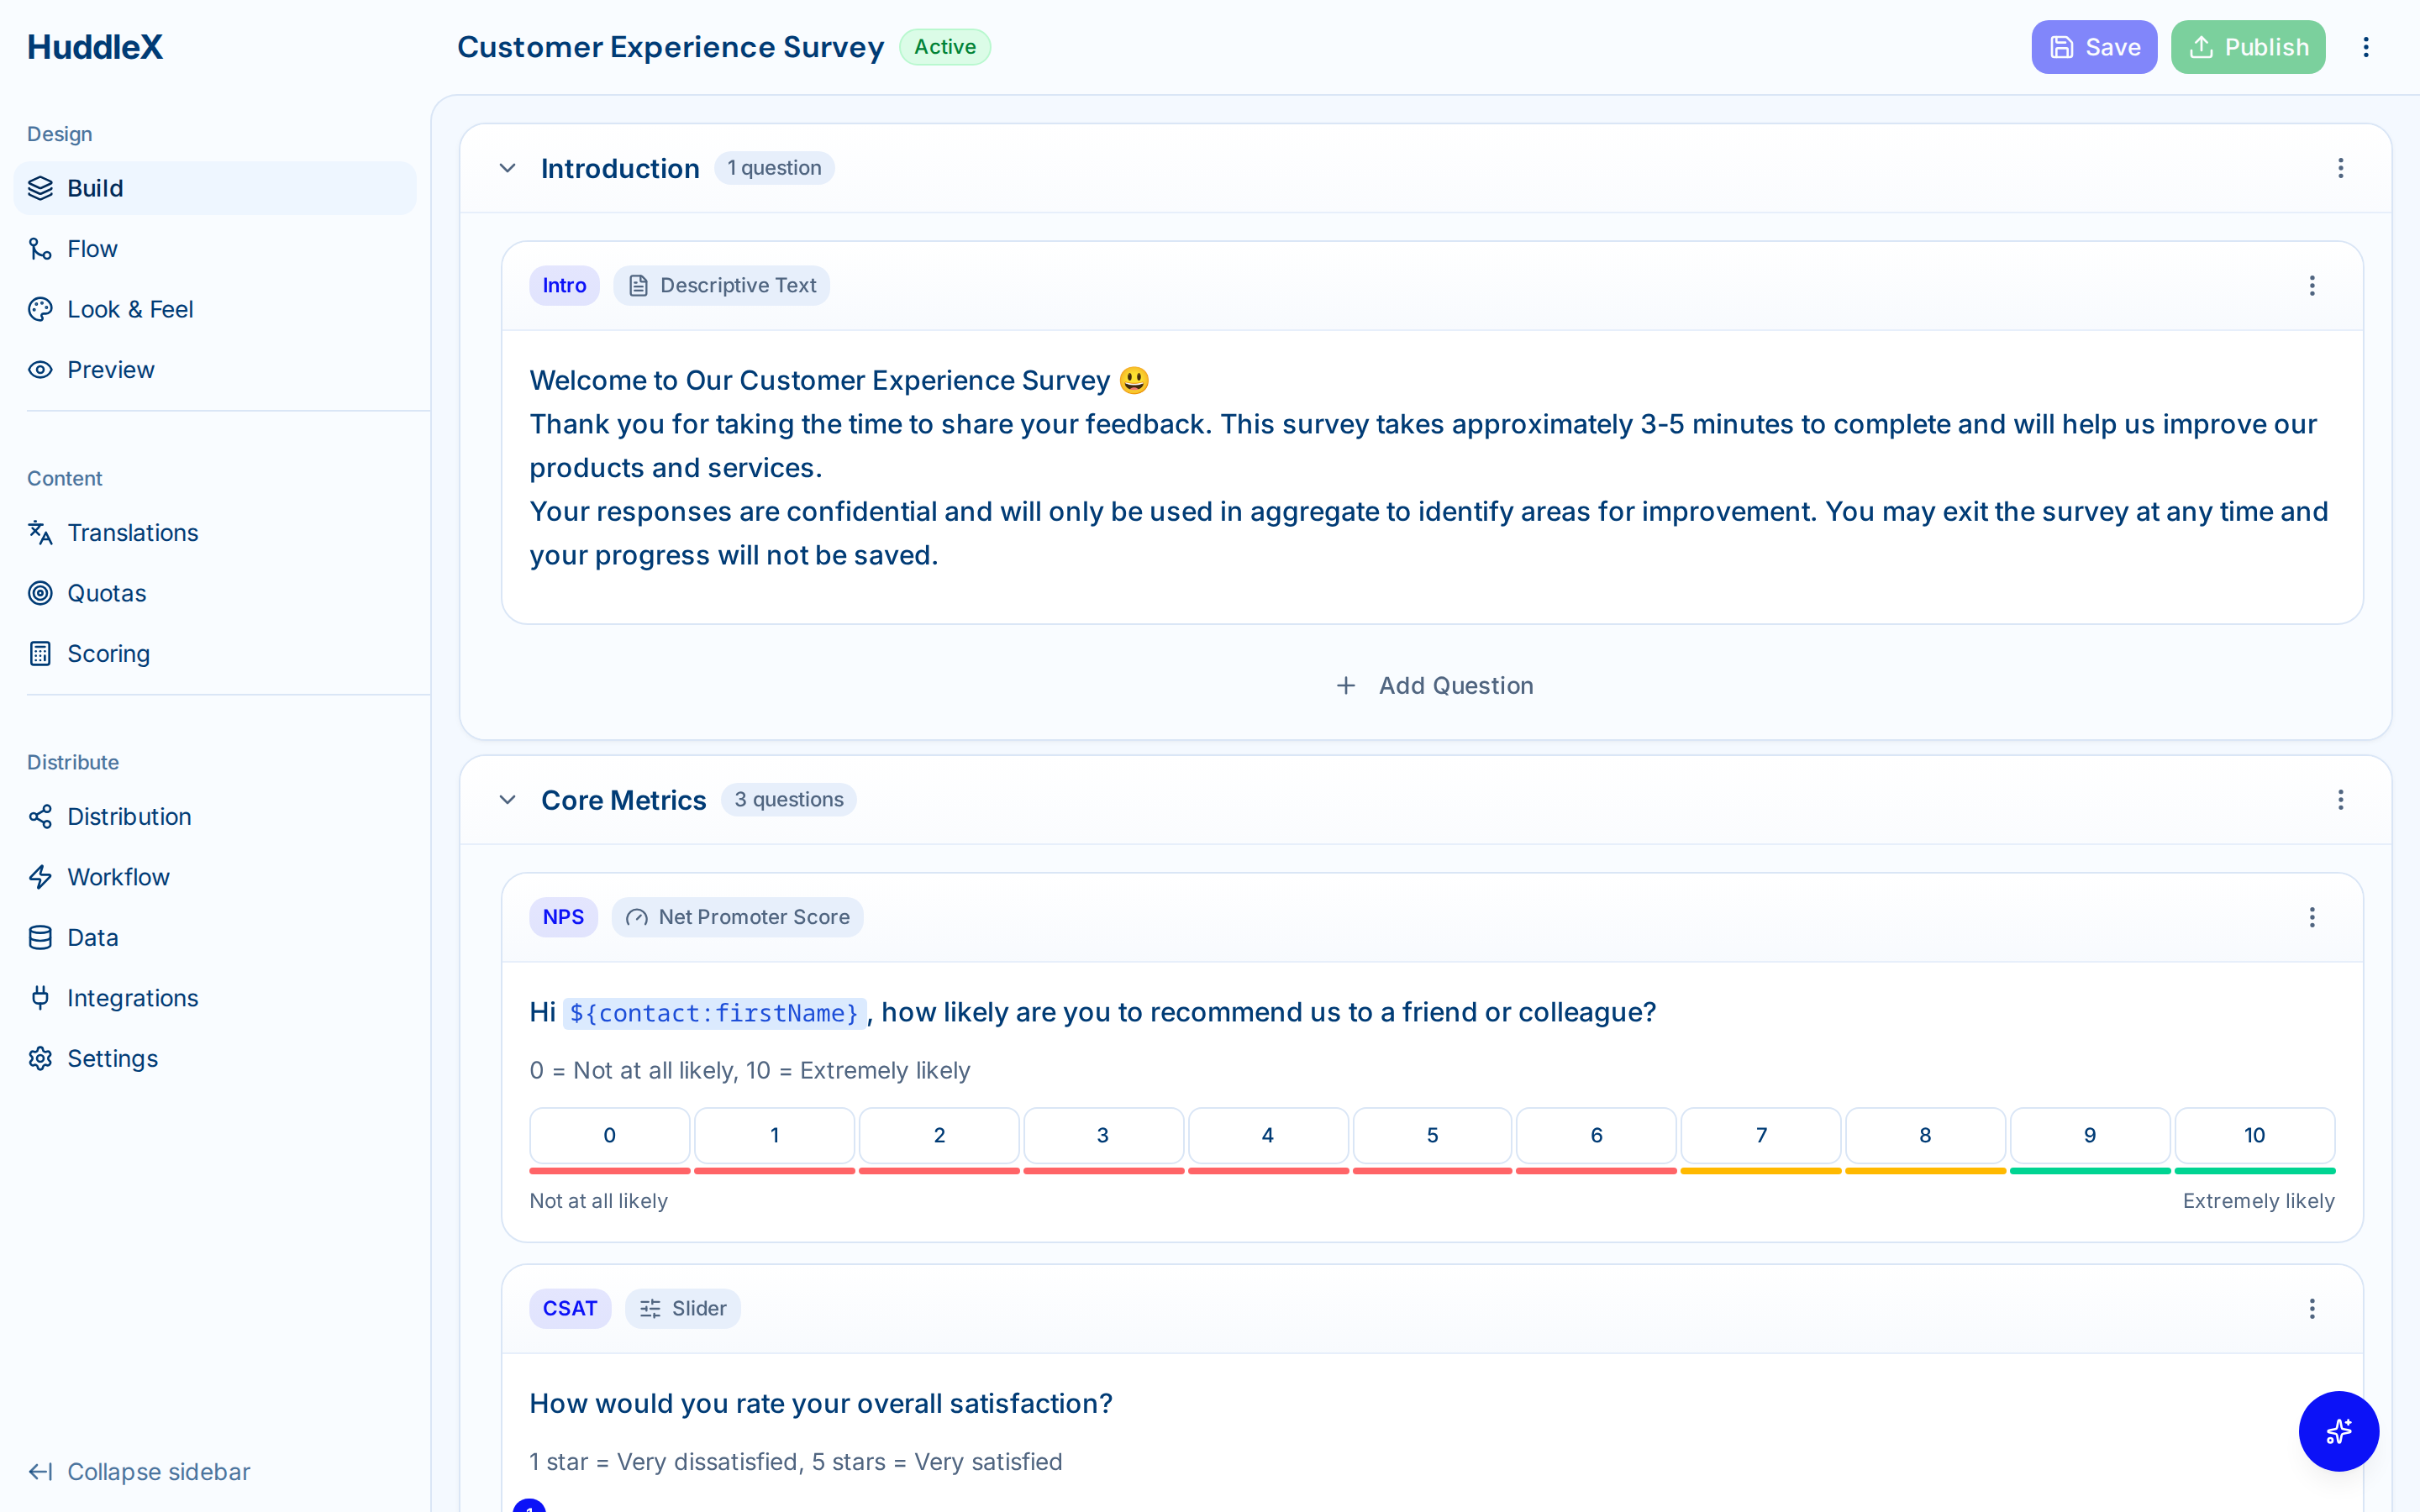The width and height of the screenshot is (2420, 1512).
Task: Select NPS score 3
Action: (1103, 1136)
